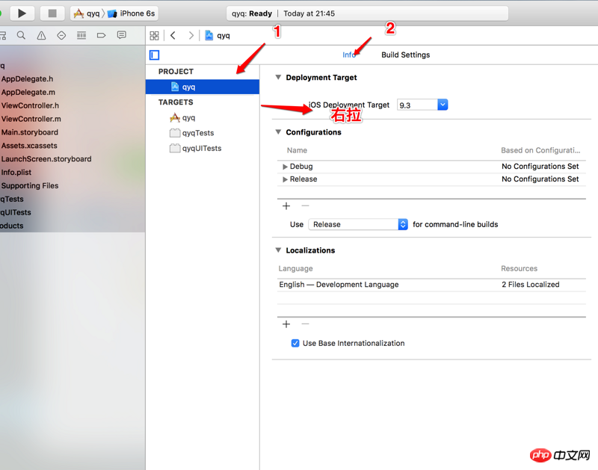Click Debug's No Configurations Set value

pos(540,167)
